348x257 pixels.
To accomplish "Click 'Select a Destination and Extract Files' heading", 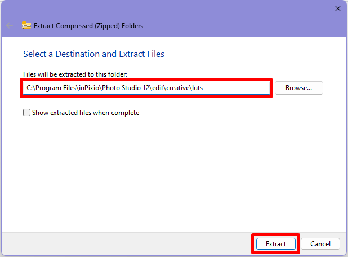I will click(93, 54).
